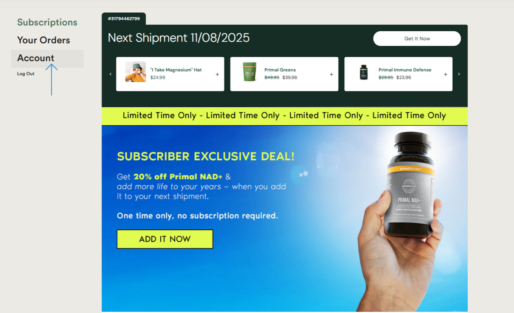
Task: Add Primal Immune Defense using its plus icon
Action: (445, 74)
